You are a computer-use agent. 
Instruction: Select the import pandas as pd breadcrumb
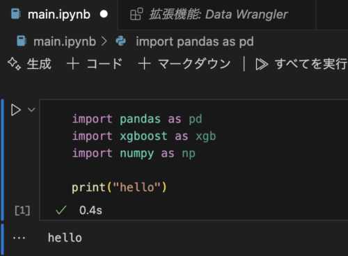[195, 42]
